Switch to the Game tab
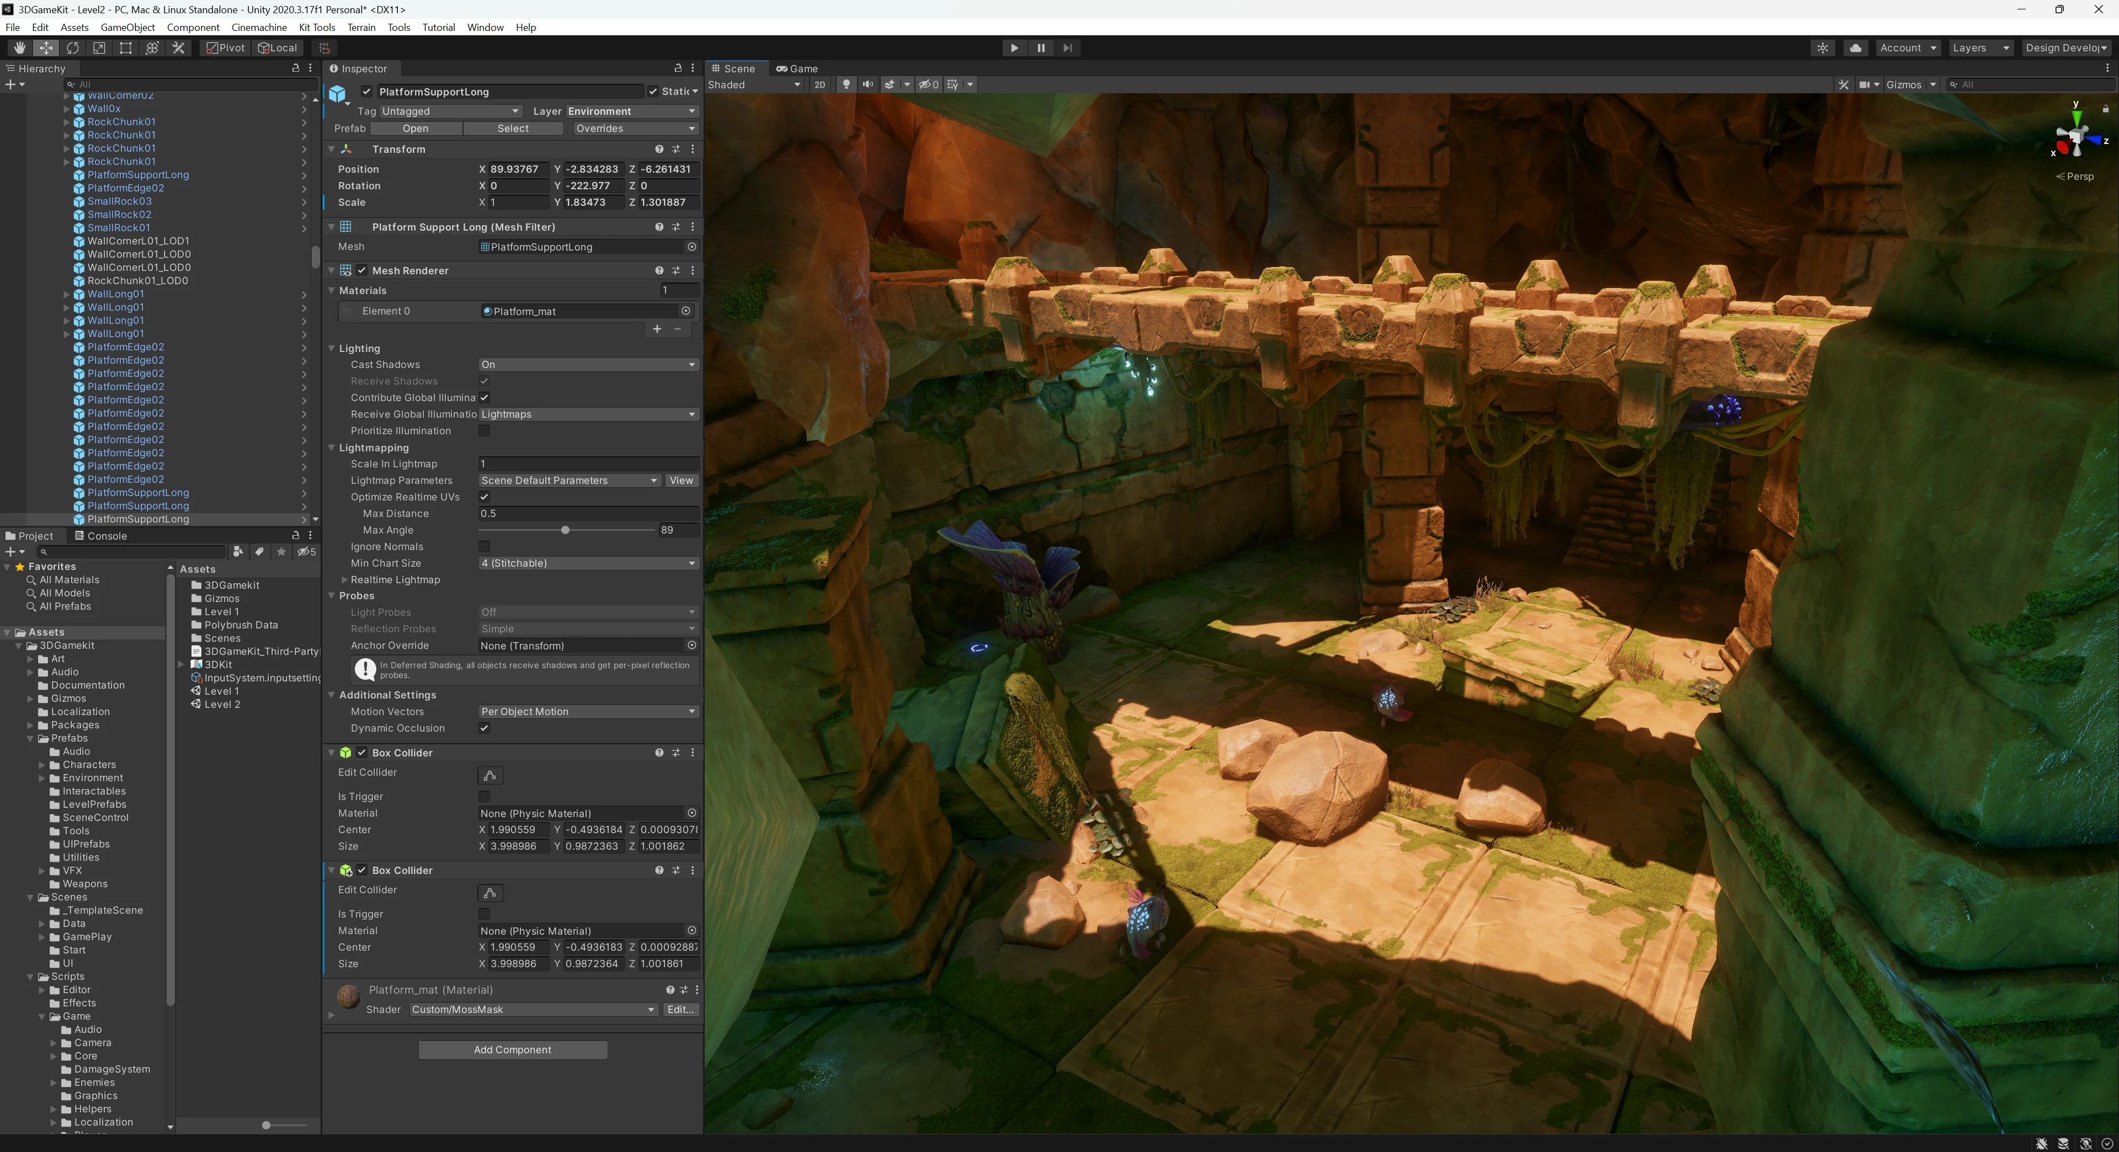2119x1152 pixels. click(797, 69)
